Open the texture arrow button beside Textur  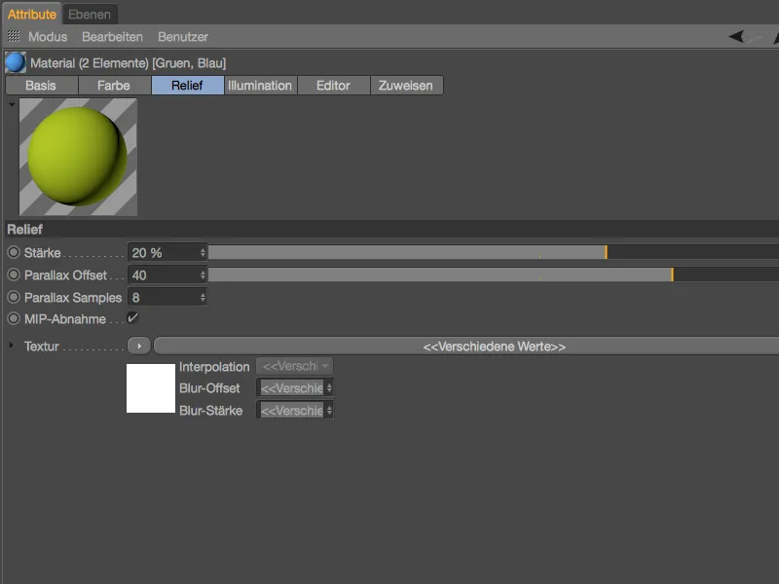(x=139, y=347)
